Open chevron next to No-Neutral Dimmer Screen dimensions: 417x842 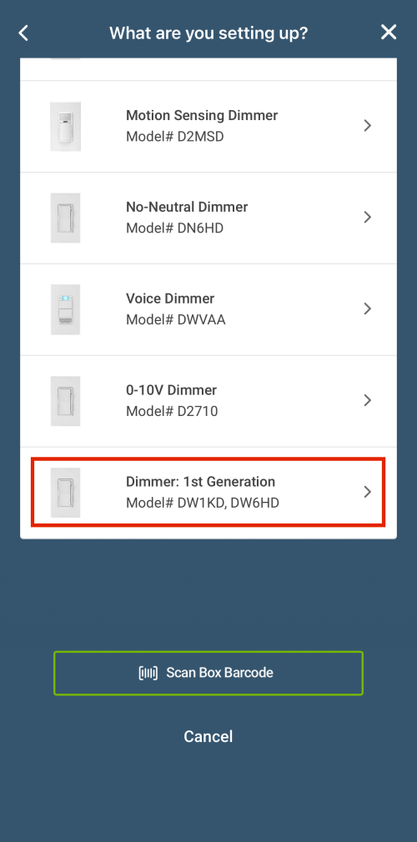(368, 217)
